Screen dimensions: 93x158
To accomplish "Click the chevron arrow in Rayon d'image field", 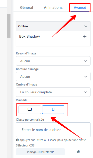I will (86, 61).
